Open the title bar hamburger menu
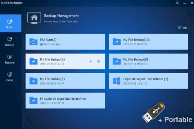Screen dimensions: 194x129 (177, 3)
